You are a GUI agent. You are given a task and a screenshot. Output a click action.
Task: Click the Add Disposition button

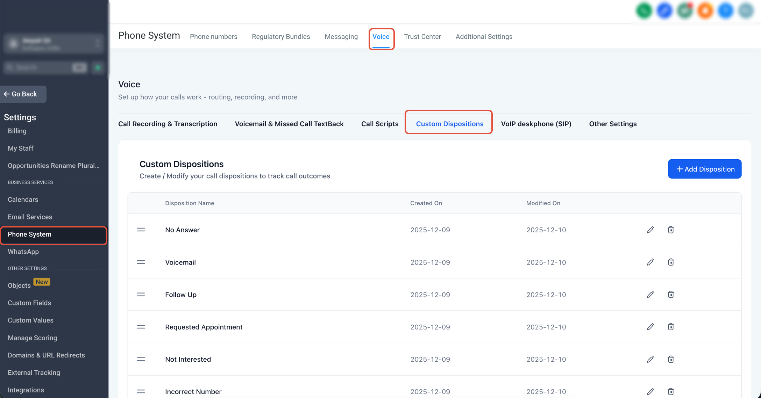coord(704,169)
